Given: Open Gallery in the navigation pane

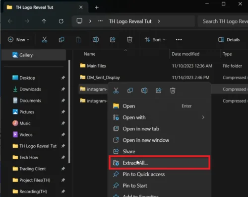Looking at the screenshot, I should click(34, 55).
